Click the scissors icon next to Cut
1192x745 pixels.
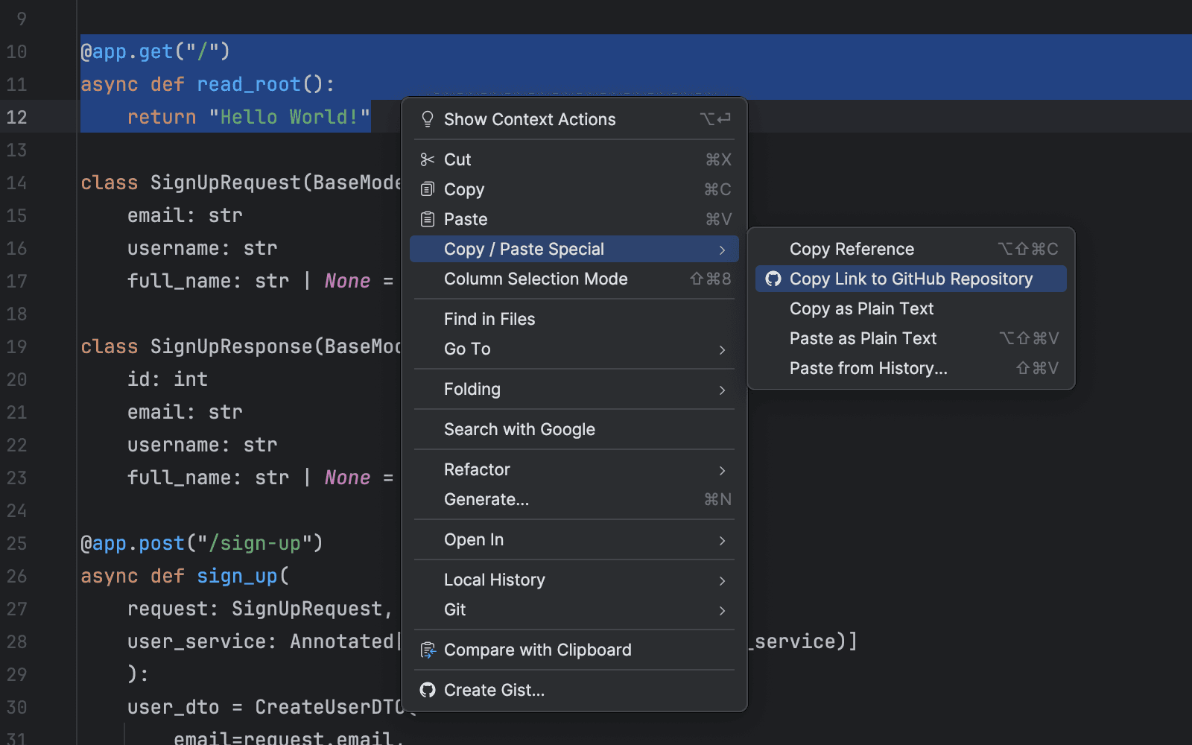click(x=427, y=159)
